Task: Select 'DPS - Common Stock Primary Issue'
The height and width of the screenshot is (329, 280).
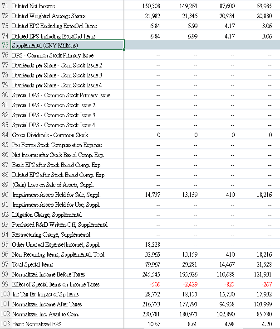Action: coord(53,55)
